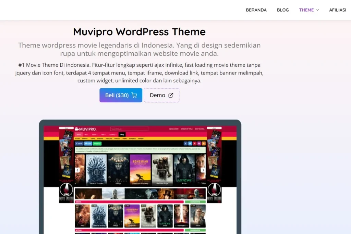This screenshot has width=351, height=234.
Task: Click the Beli ($30) purchase button
Action: (x=121, y=95)
